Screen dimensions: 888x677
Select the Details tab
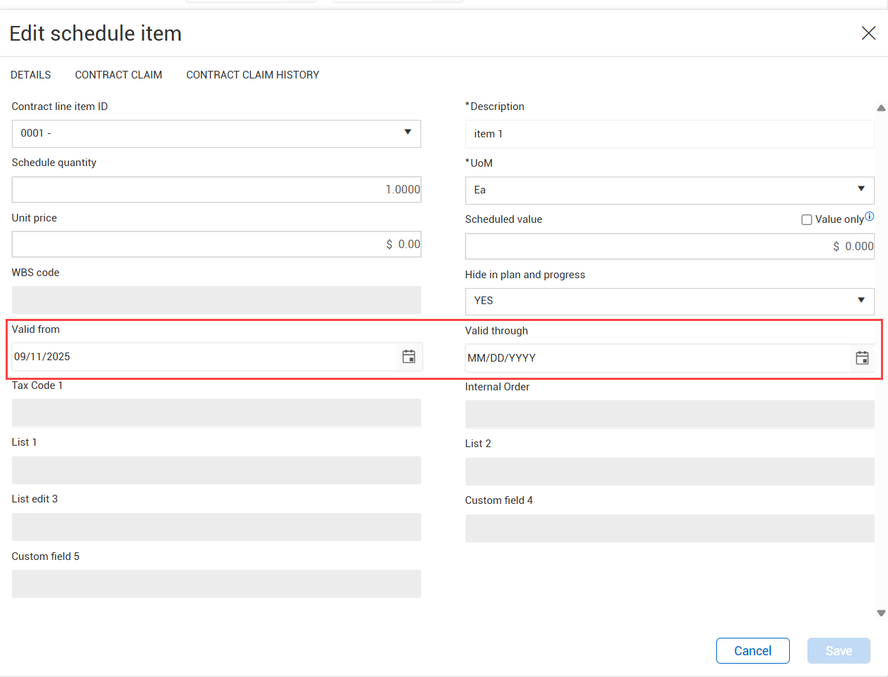click(31, 75)
